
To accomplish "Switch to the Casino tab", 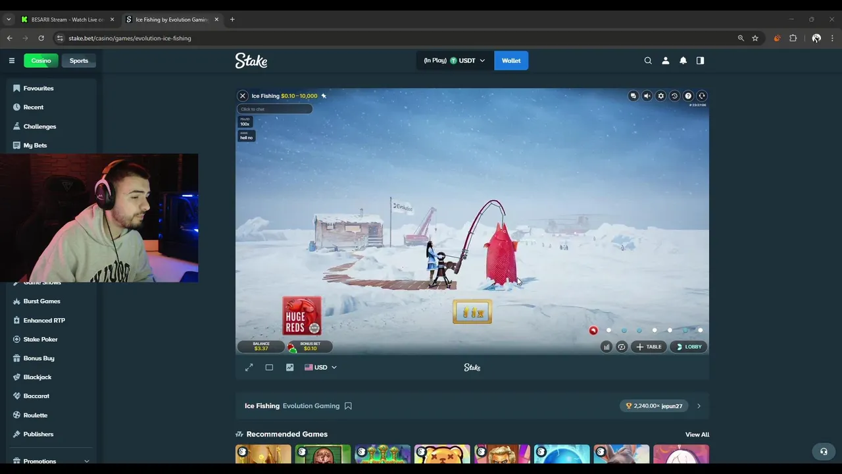I will pos(41,61).
